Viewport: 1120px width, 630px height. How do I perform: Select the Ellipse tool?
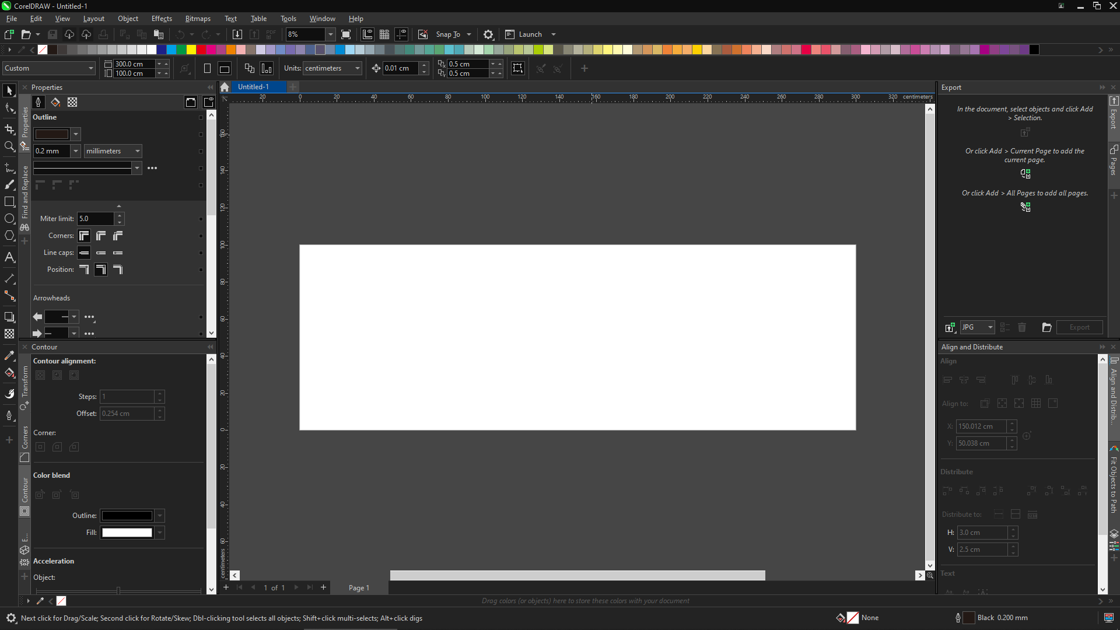9,219
